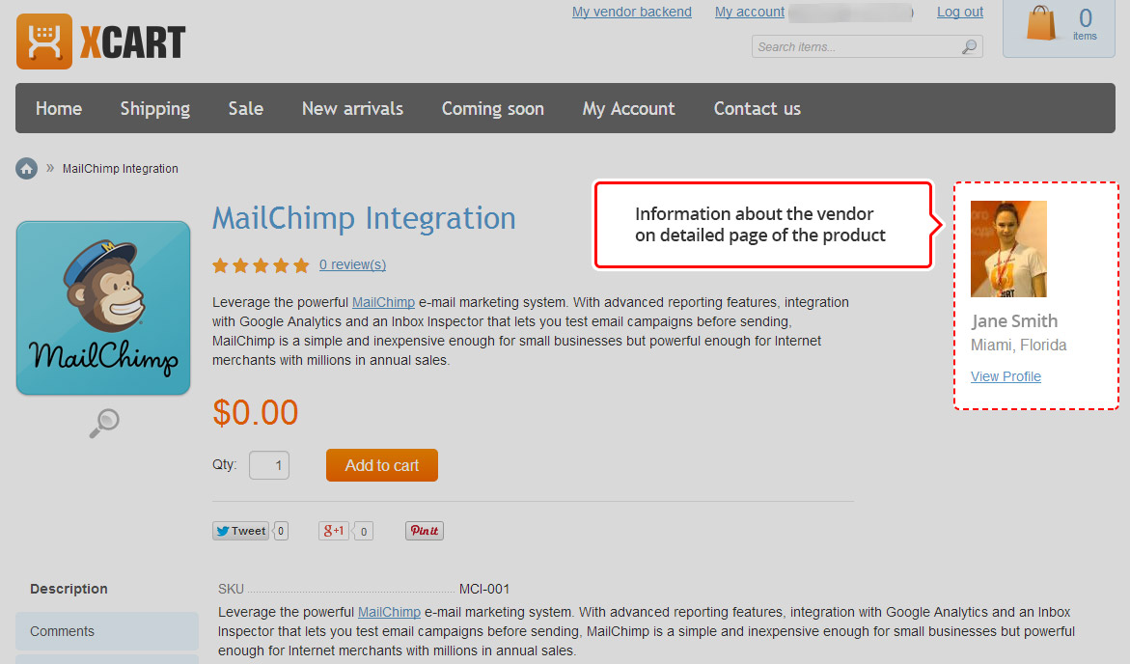Open the Coming soon menu item
The height and width of the screenshot is (664, 1130).
pyautogui.click(x=493, y=109)
